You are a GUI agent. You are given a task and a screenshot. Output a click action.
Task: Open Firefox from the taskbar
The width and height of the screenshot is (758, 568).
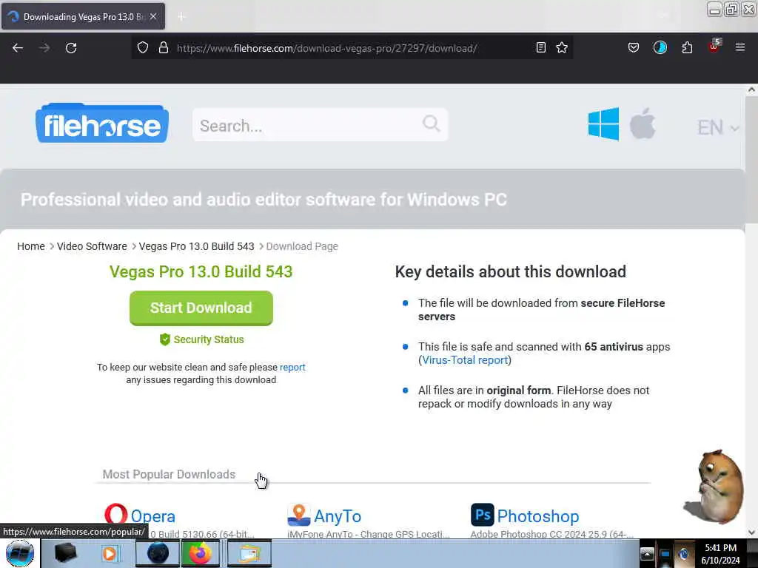(201, 553)
